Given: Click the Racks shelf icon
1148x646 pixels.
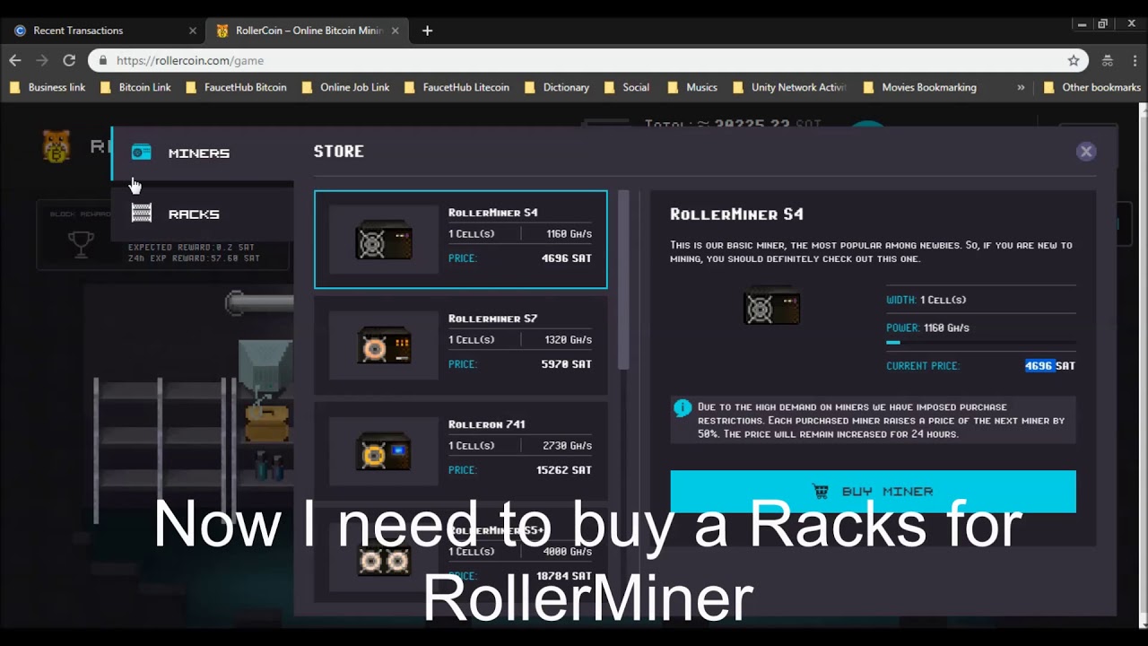Looking at the screenshot, I should [142, 214].
